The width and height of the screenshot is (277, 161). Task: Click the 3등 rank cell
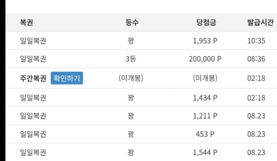point(131,59)
